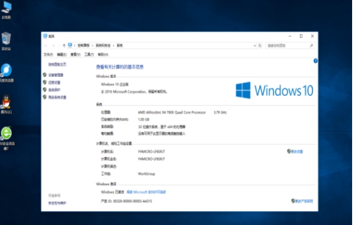This screenshot has width=355, height=225.
Task: Minimize the system window
Action: (290, 36)
